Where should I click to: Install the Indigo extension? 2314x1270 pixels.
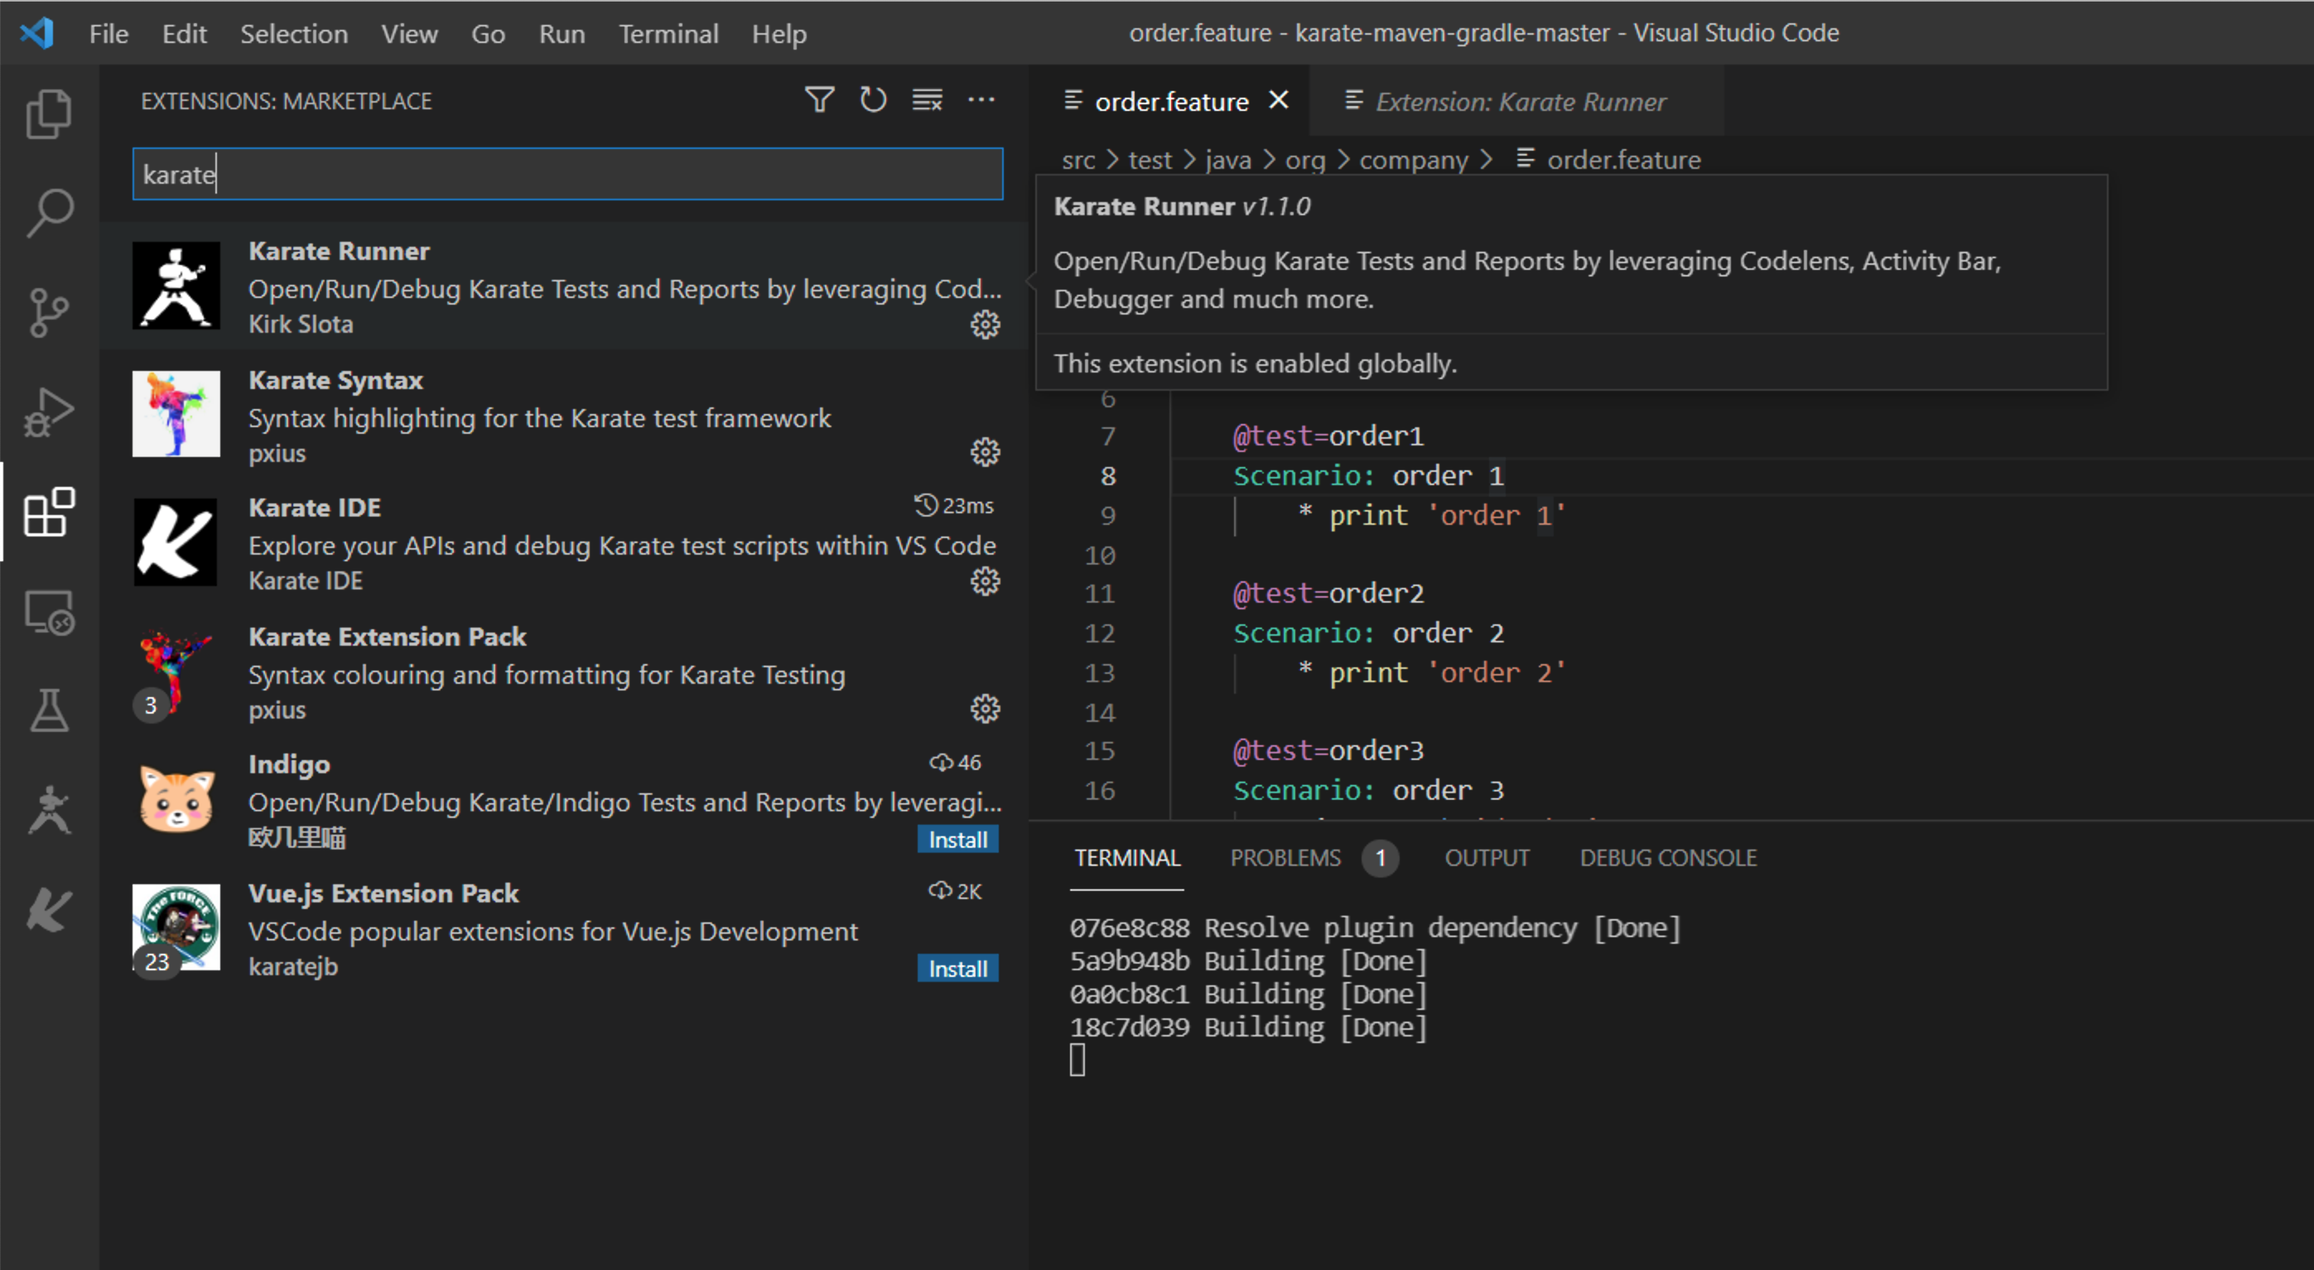tap(957, 839)
